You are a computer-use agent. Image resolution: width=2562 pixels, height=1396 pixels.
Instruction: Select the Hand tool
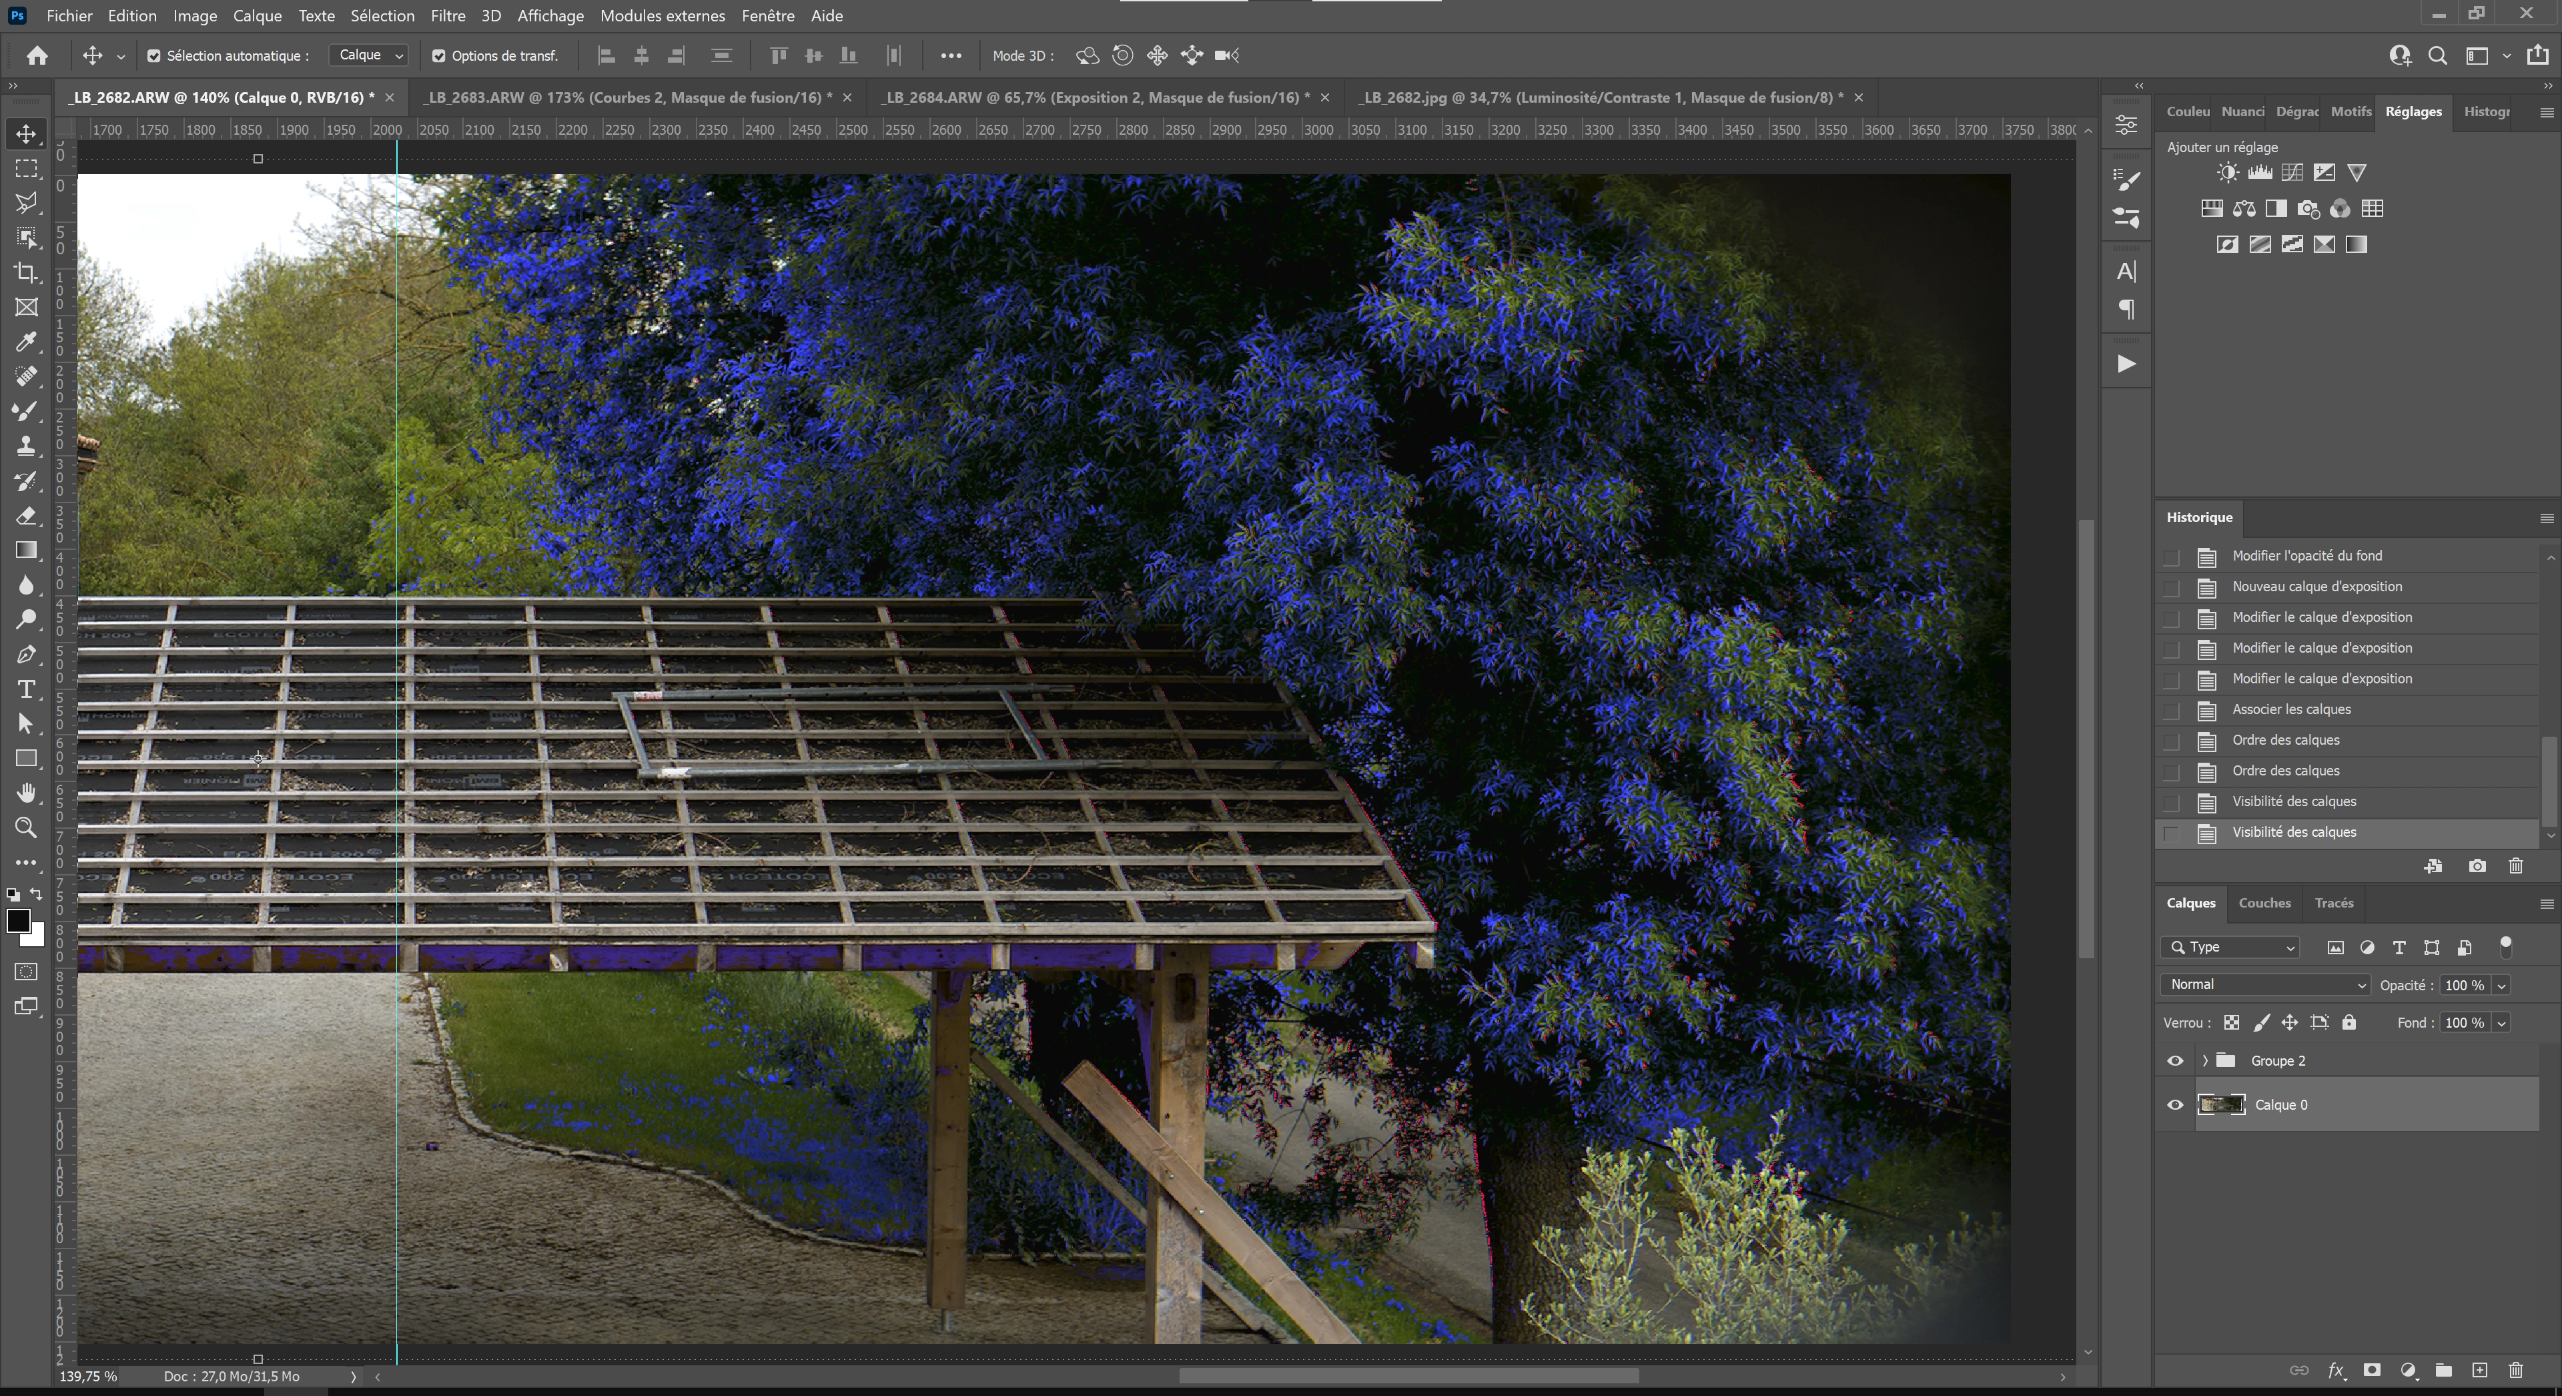tap(27, 793)
